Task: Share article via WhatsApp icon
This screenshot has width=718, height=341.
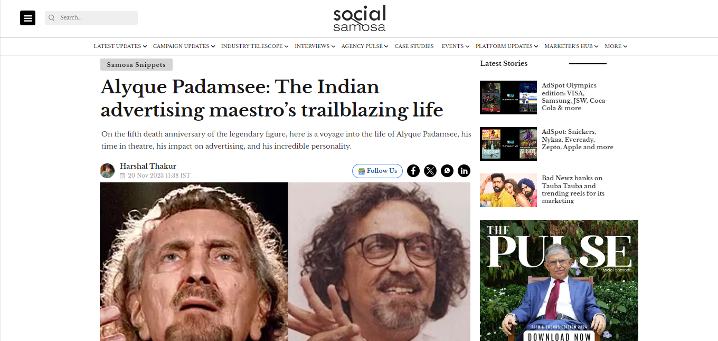Action: pyautogui.click(x=447, y=171)
